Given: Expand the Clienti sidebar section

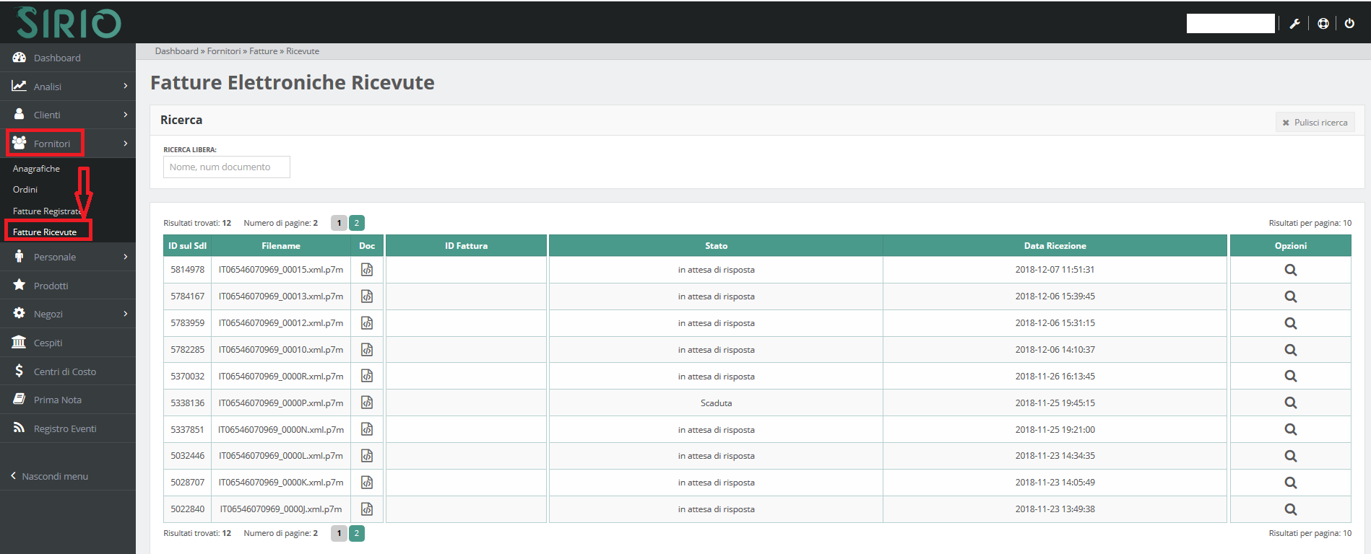Looking at the screenshot, I should [x=67, y=115].
